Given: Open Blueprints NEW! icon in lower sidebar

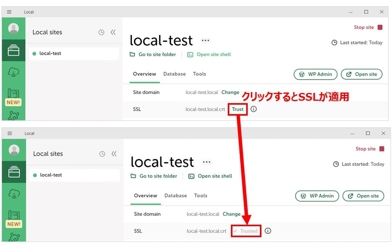Looking at the screenshot, I should click(14, 219).
